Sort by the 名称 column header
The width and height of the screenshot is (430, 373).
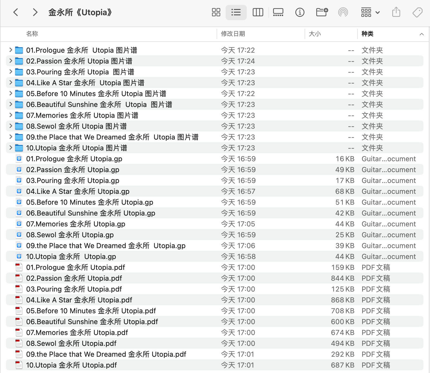[x=32, y=34]
